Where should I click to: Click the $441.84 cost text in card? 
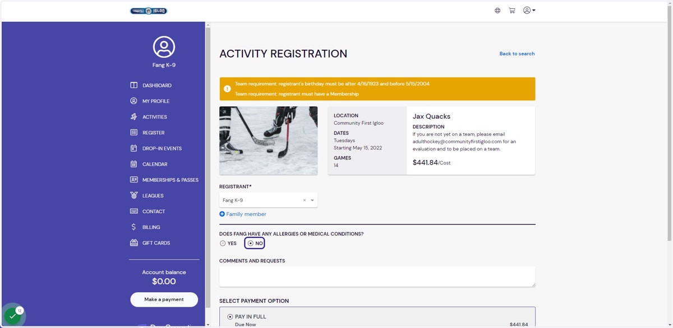tap(425, 162)
